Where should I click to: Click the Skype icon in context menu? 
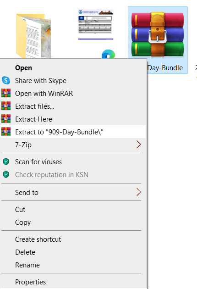coord(6,80)
